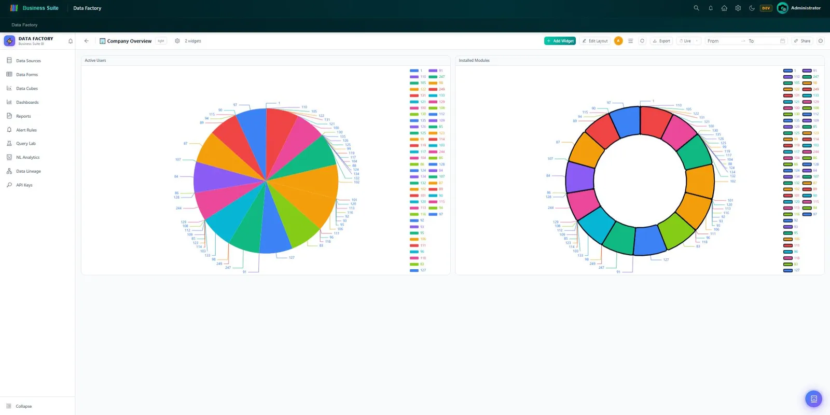Open the hamburger list menu icon

click(x=630, y=41)
